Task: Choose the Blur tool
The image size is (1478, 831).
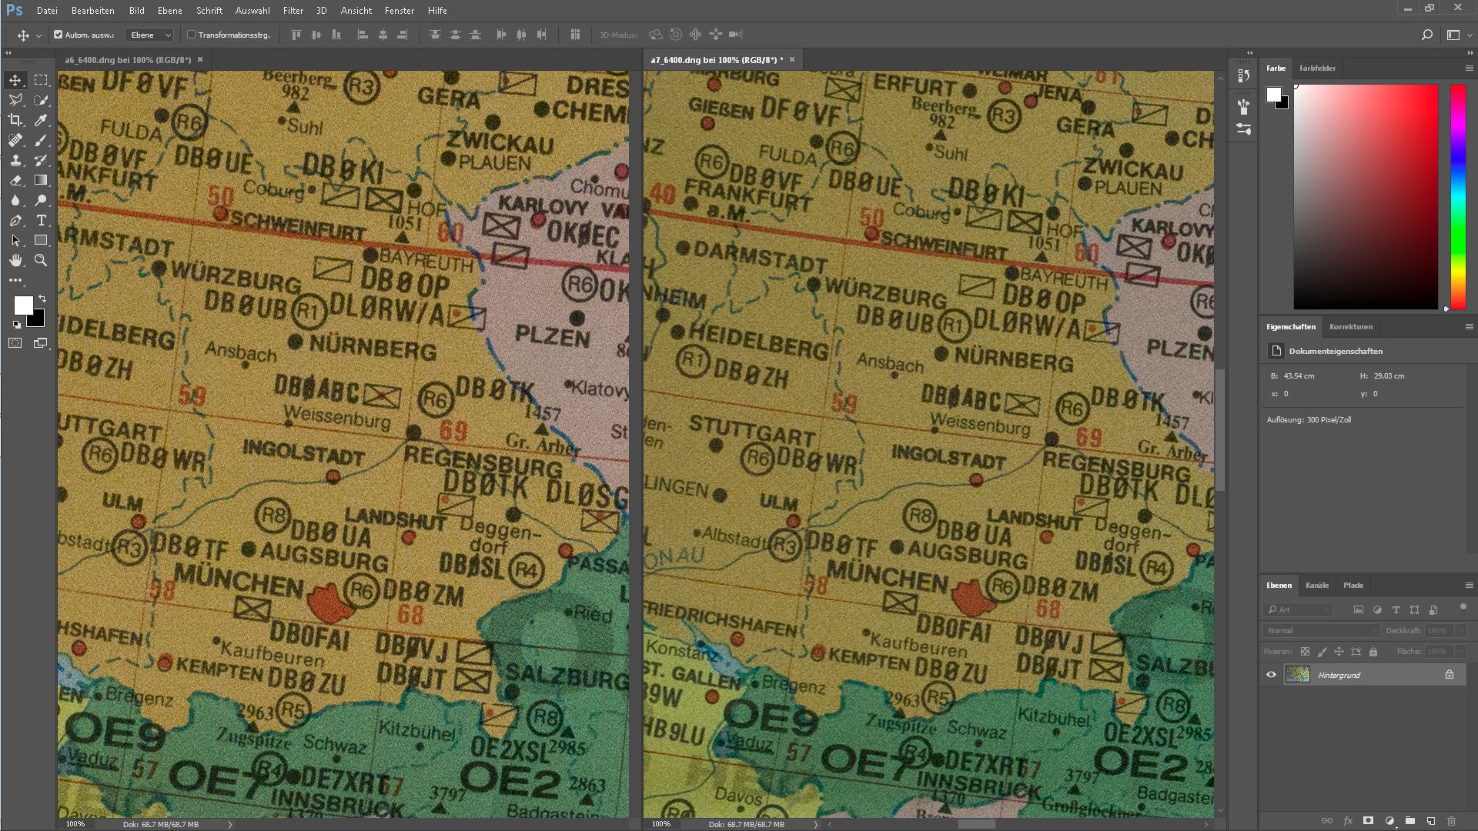Action: tap(15, 200)
